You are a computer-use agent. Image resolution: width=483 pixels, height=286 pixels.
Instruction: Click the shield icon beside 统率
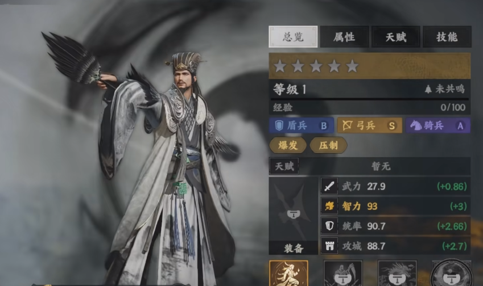click(x=329, y=226)
